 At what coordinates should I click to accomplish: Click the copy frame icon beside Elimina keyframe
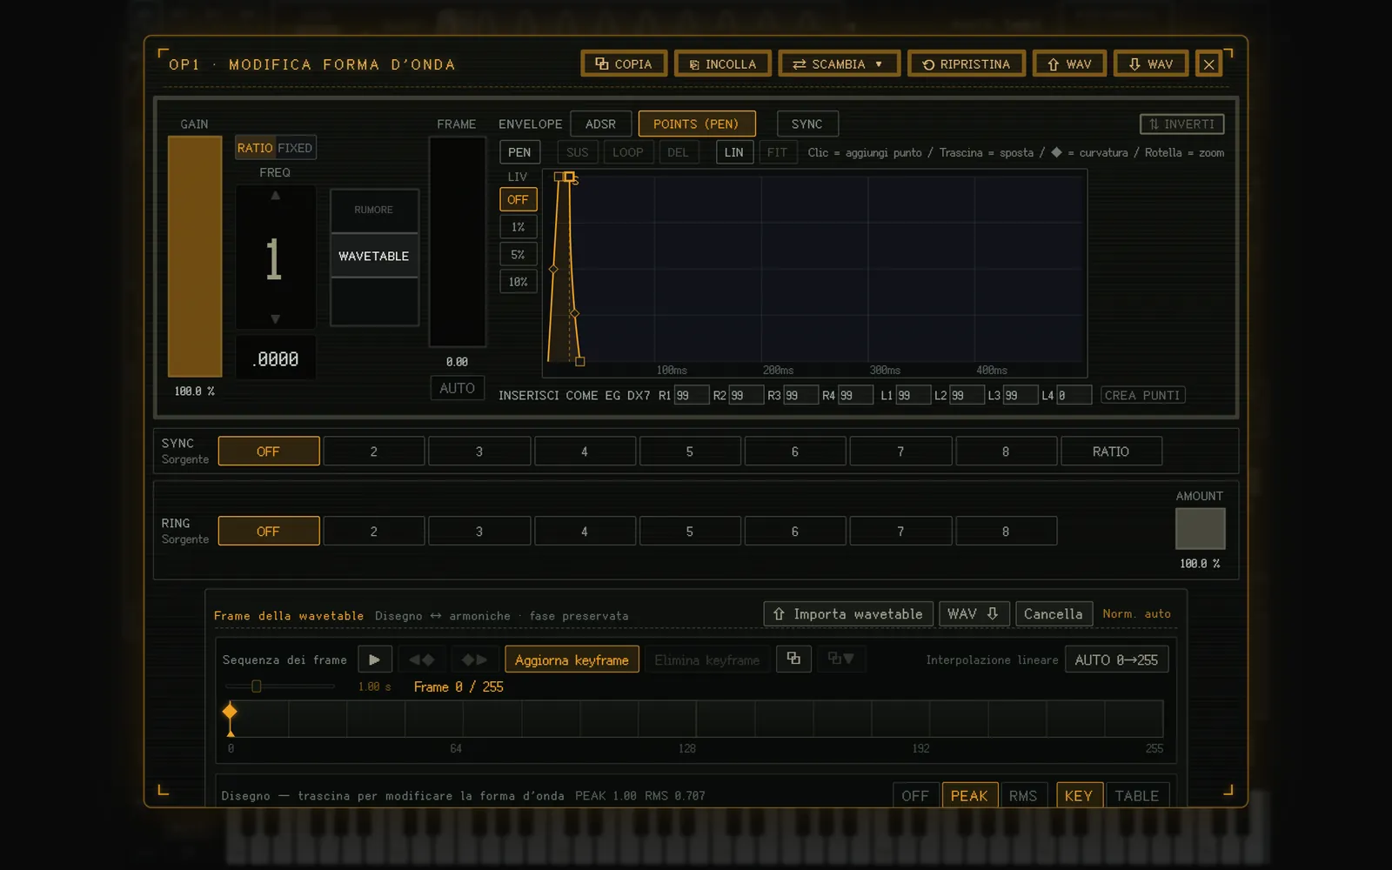(793, 659)
